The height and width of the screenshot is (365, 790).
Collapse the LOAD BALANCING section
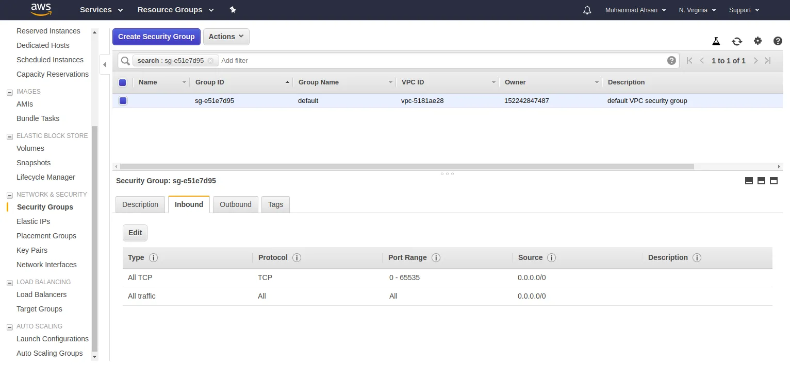point(9,283)
